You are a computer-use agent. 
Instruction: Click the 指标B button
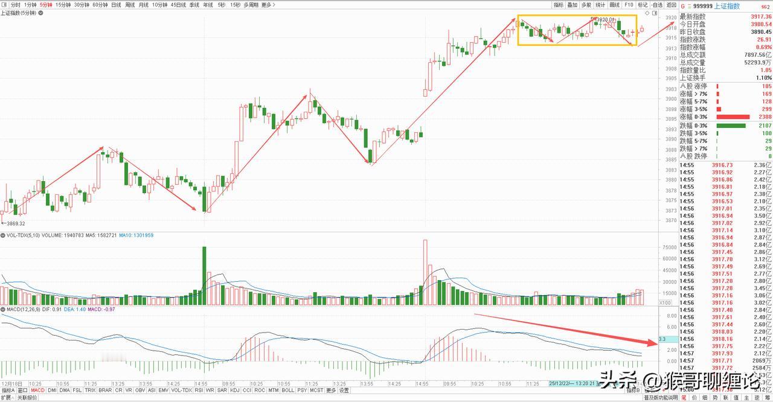pos(633,391)
